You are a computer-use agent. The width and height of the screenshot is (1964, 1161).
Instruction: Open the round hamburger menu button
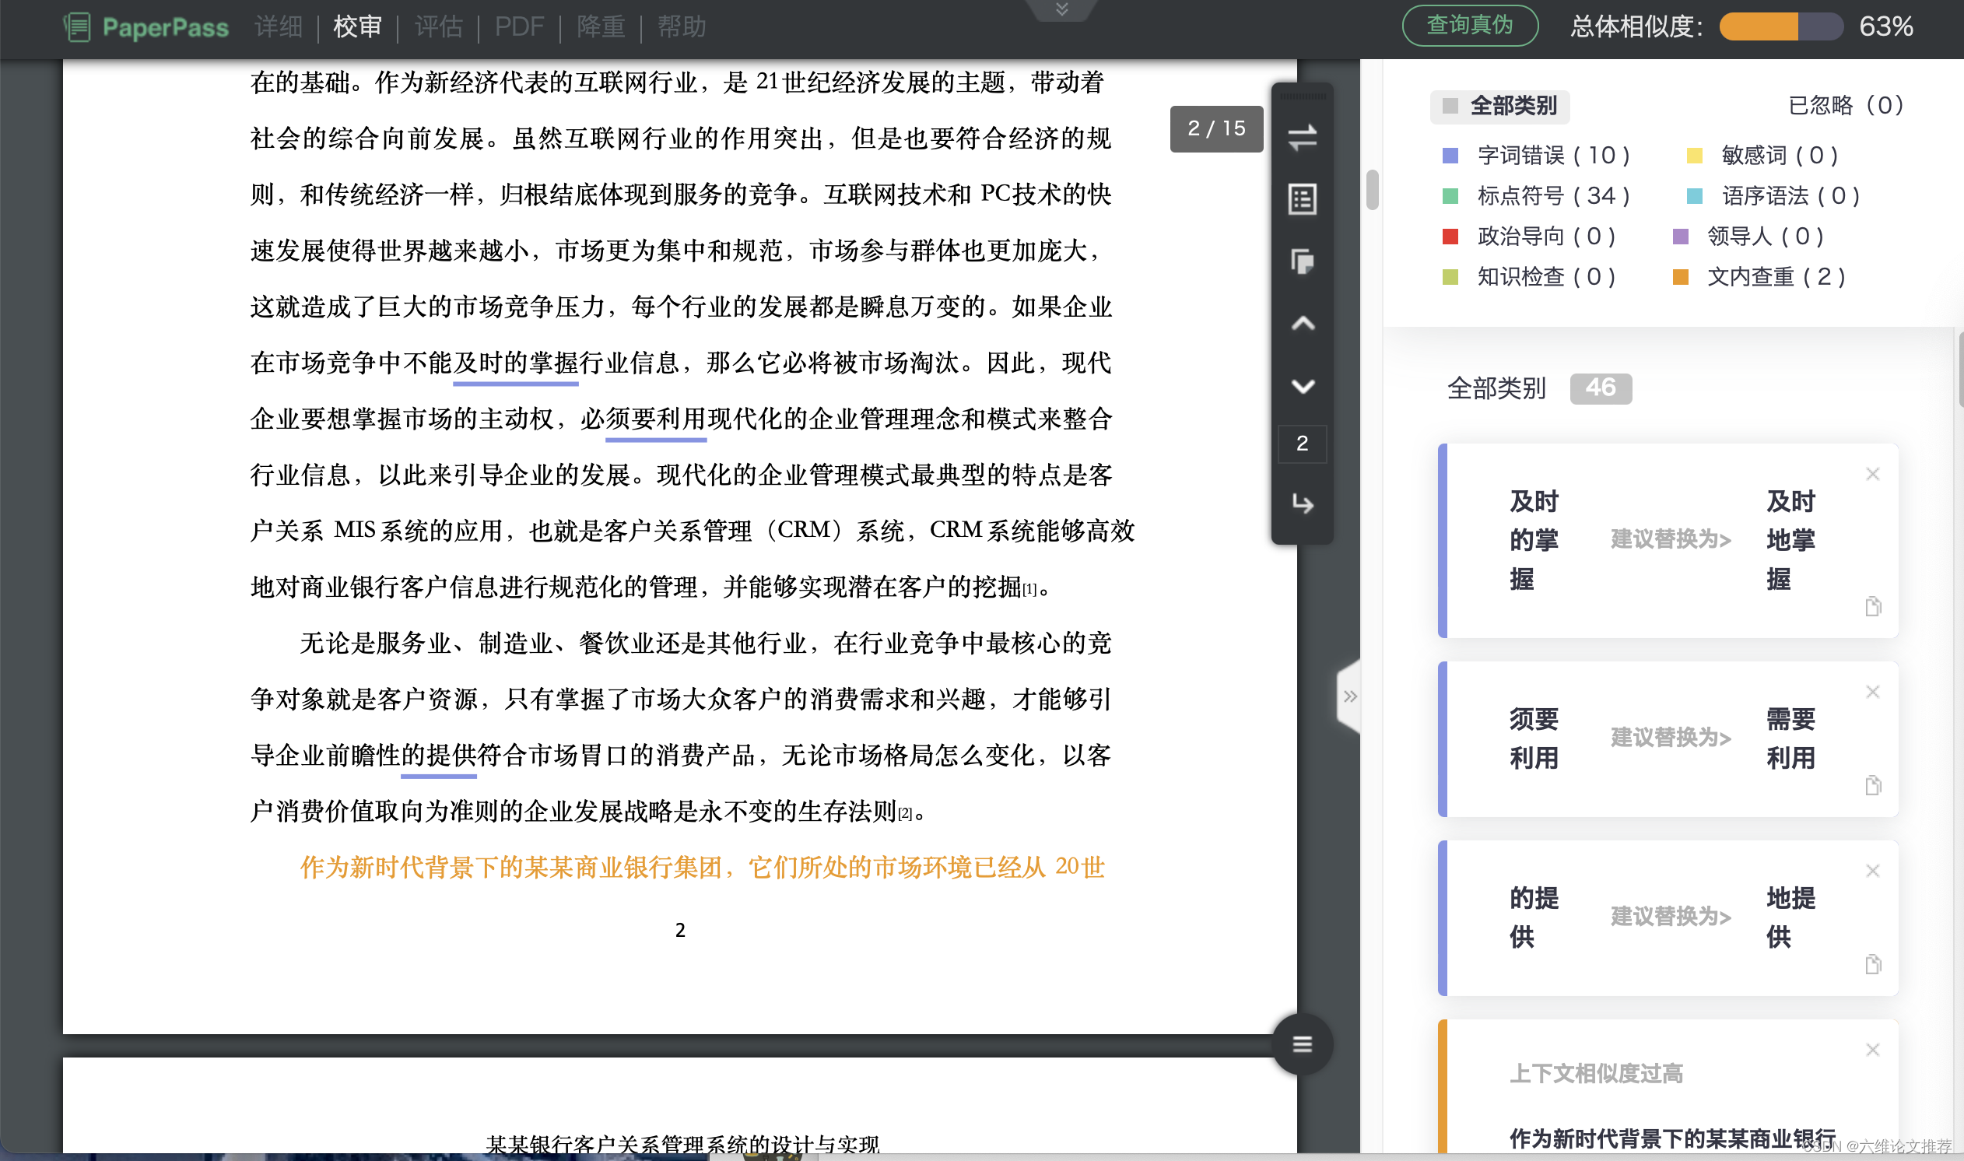pyautogui.click(x=1302, y=1043)
